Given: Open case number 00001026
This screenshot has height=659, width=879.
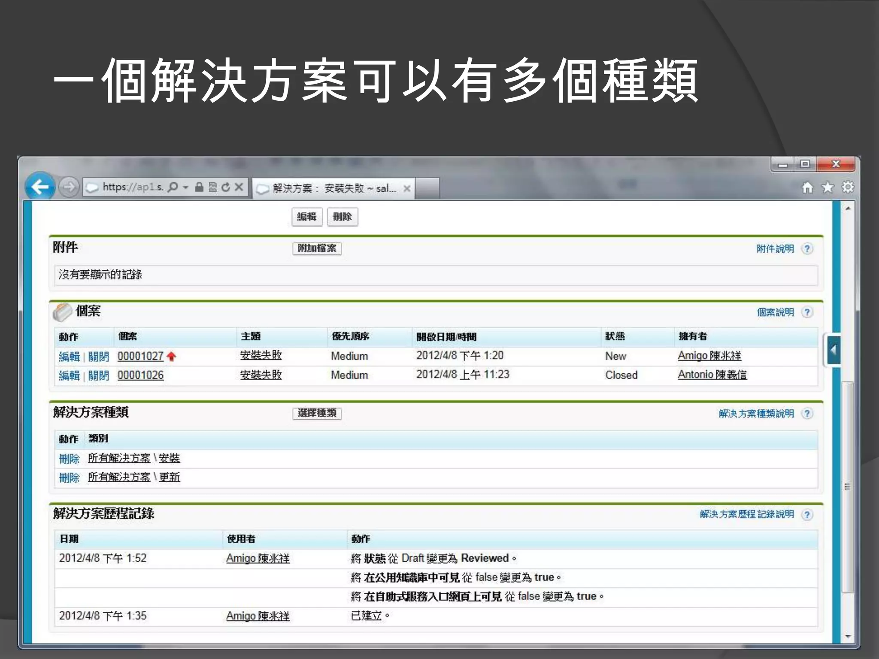Looking at the screenshot, I should click(141, 375).
